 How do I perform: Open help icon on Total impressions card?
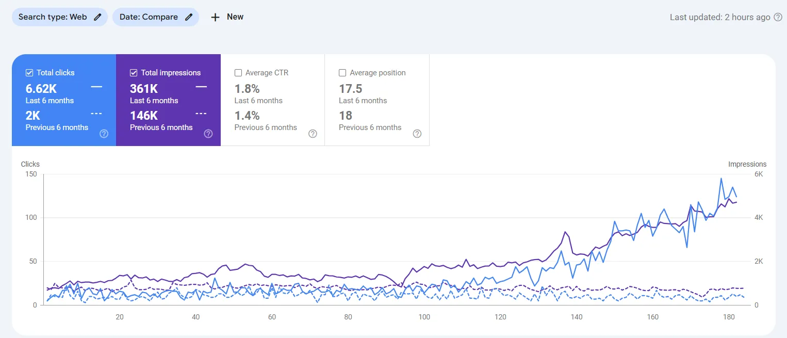click(208, 134)
